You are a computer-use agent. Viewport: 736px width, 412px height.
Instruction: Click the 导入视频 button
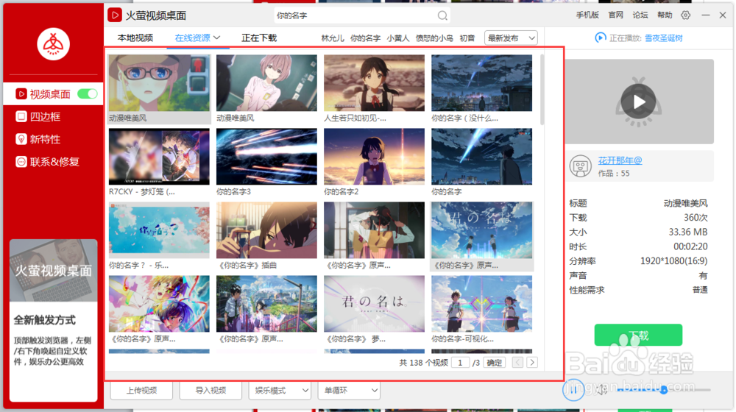click(x=210, y=391)
